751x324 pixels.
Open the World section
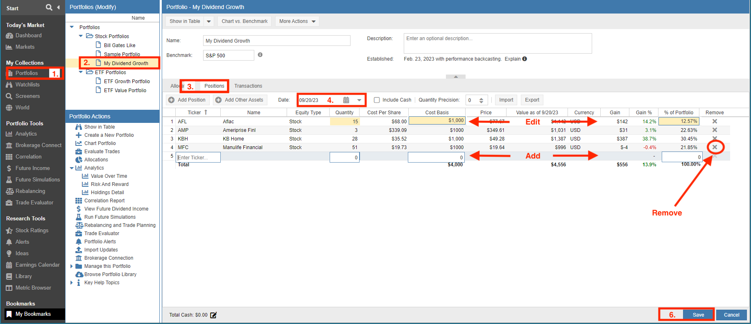(22, 108)
